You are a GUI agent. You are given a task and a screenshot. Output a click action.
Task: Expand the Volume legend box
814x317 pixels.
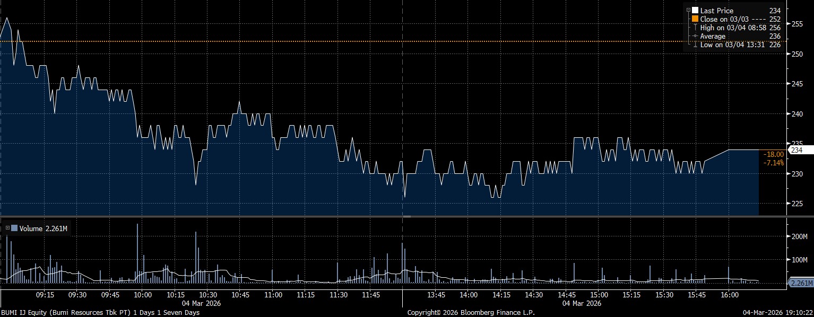pos(7,228)
